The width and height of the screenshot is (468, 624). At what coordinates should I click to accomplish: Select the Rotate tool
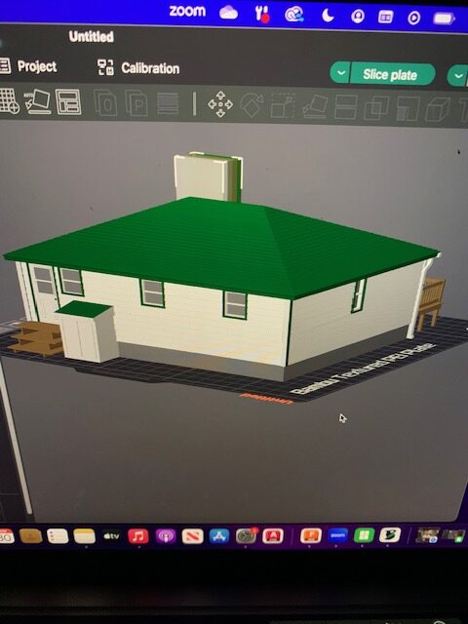pyautogui.click(x=252, y=105)
